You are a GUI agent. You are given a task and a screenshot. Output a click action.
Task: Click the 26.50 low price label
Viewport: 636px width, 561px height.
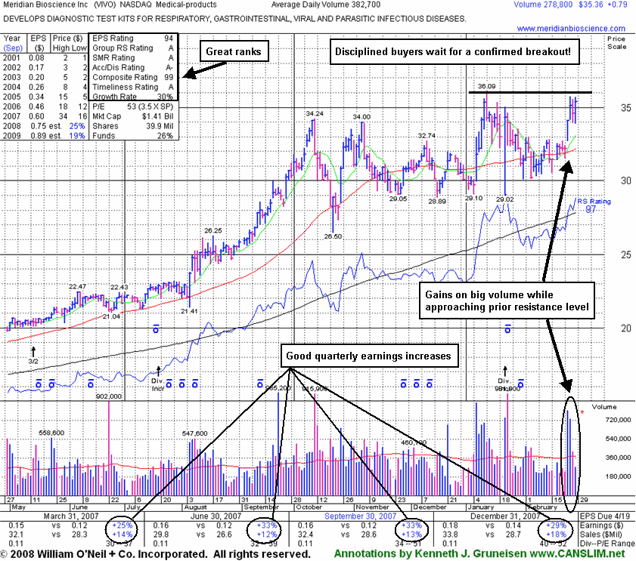pyautogui.click(x=333, y=236)
